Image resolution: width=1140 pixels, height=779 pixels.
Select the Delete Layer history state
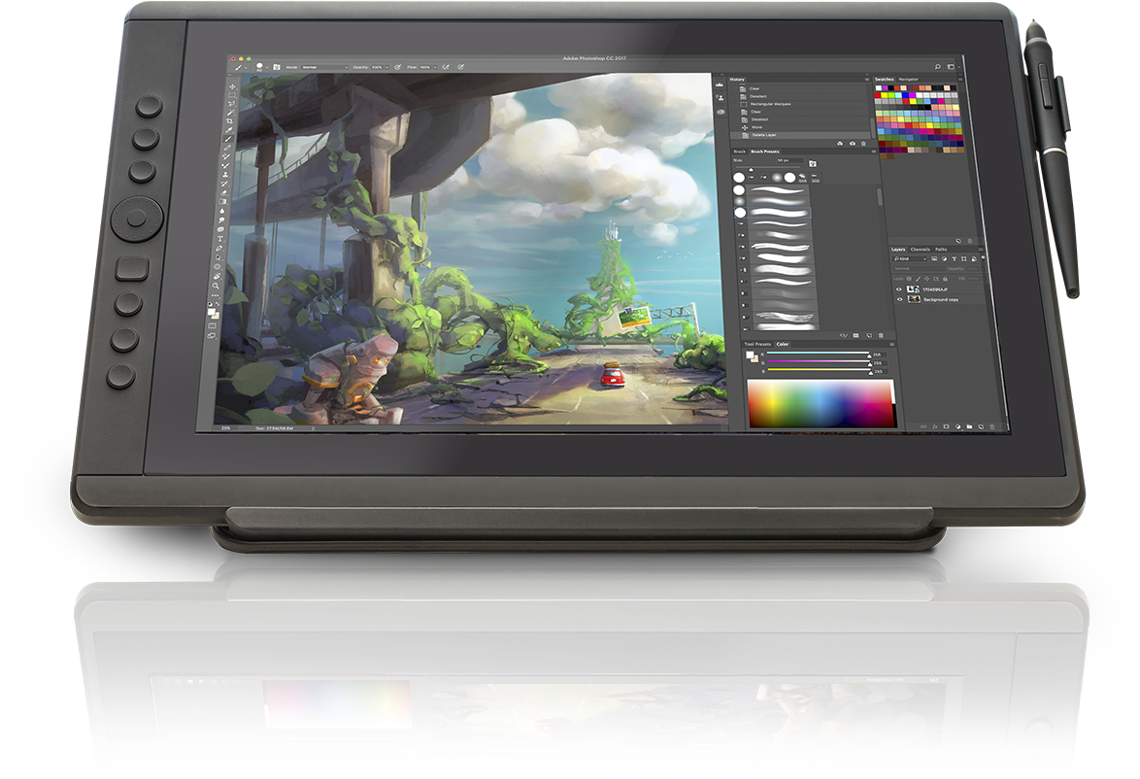click(763, 135)
